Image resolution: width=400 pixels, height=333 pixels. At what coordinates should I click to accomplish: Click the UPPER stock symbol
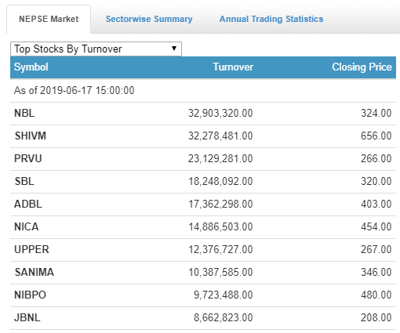pyautogui.click(x=31, y=249)
